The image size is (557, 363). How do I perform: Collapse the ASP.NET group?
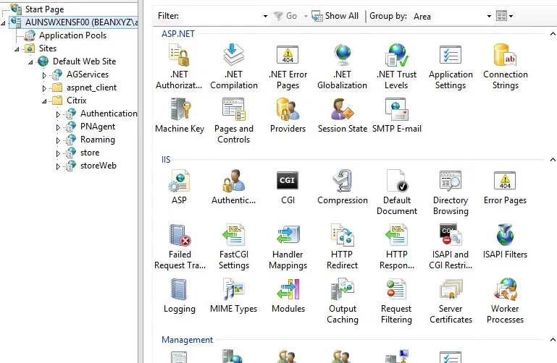tap(553, 34)
